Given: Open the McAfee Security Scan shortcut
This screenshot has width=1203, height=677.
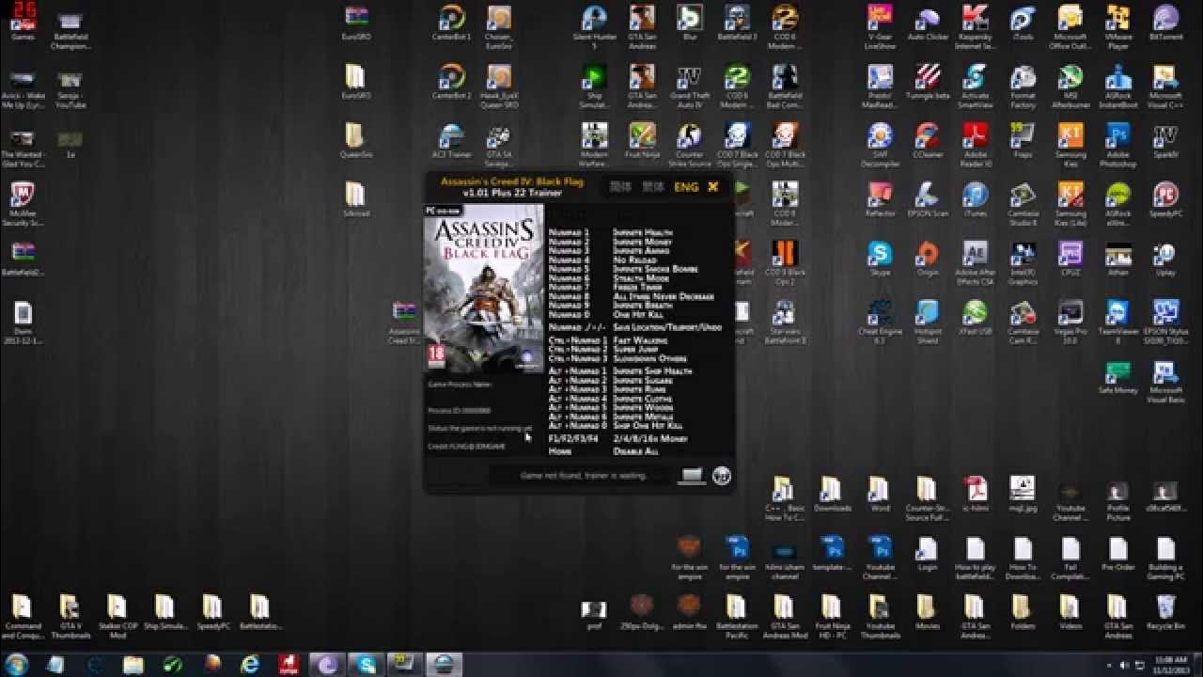Looking at the screenshot, I should (x=23, y=204).
